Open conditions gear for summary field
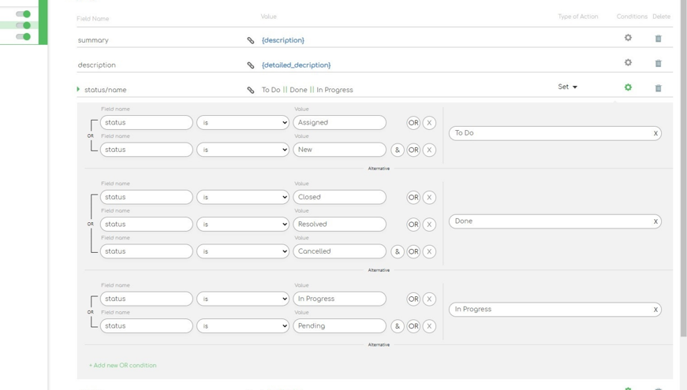 [628, 38]
